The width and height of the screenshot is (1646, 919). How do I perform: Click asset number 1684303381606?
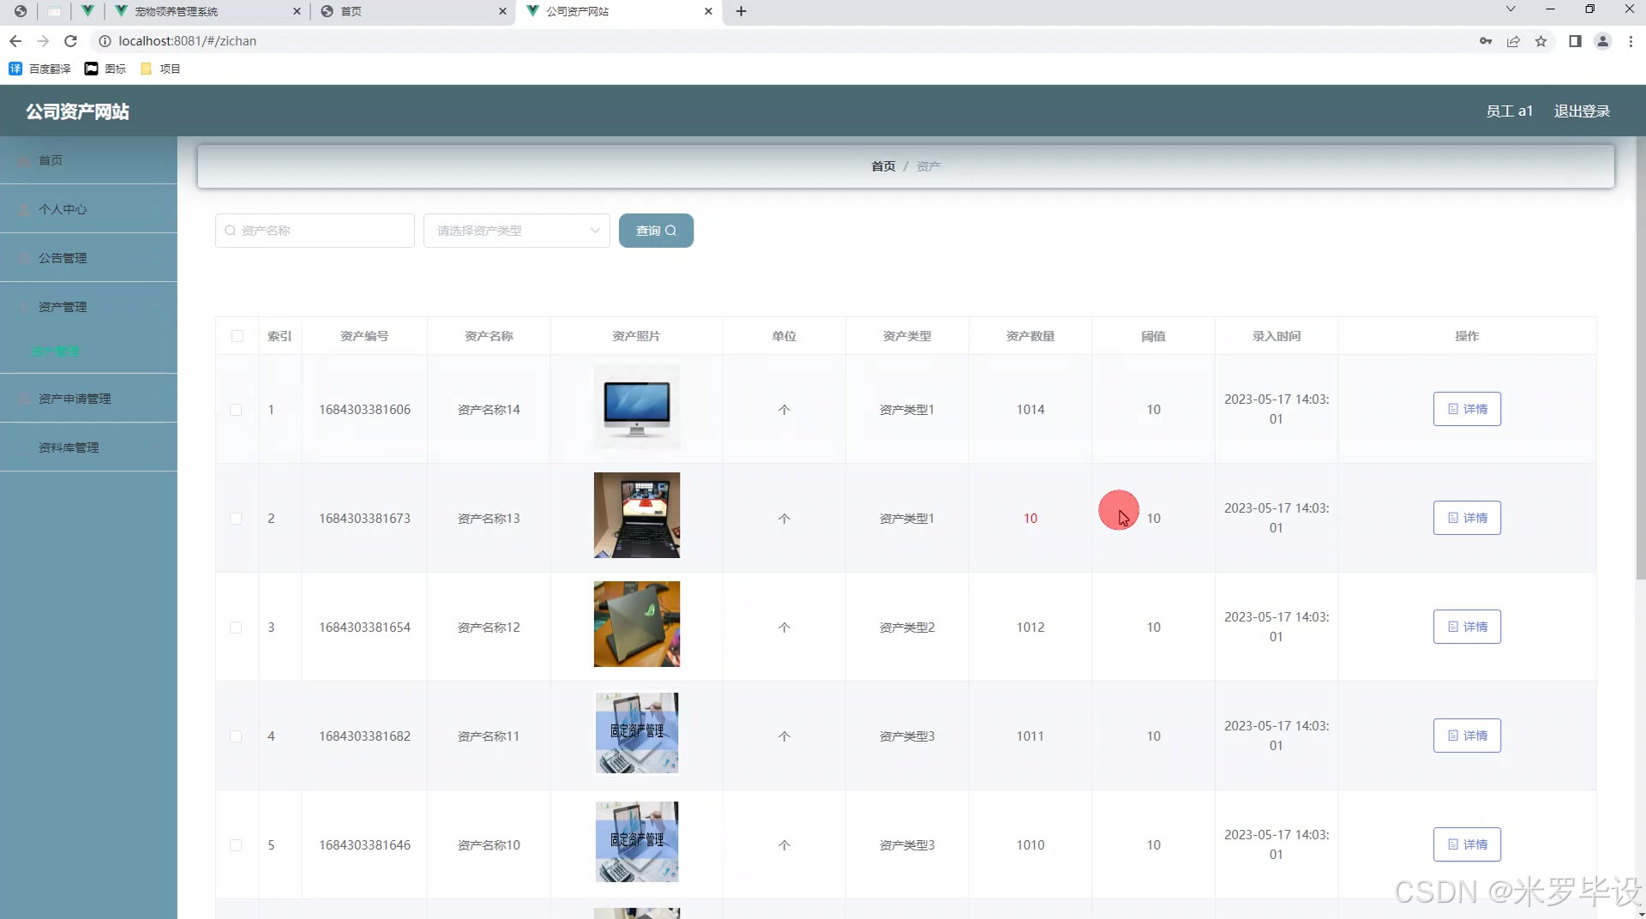tap(364, 410)
